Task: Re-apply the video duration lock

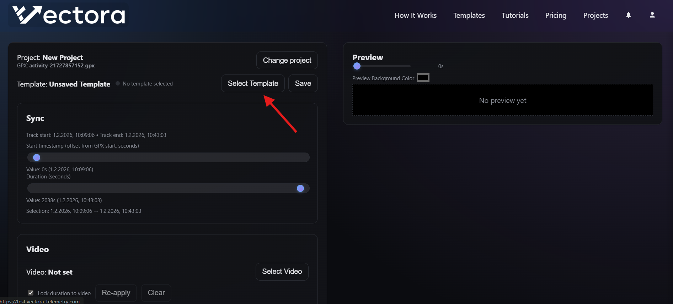Action: (x=116, y=293)
